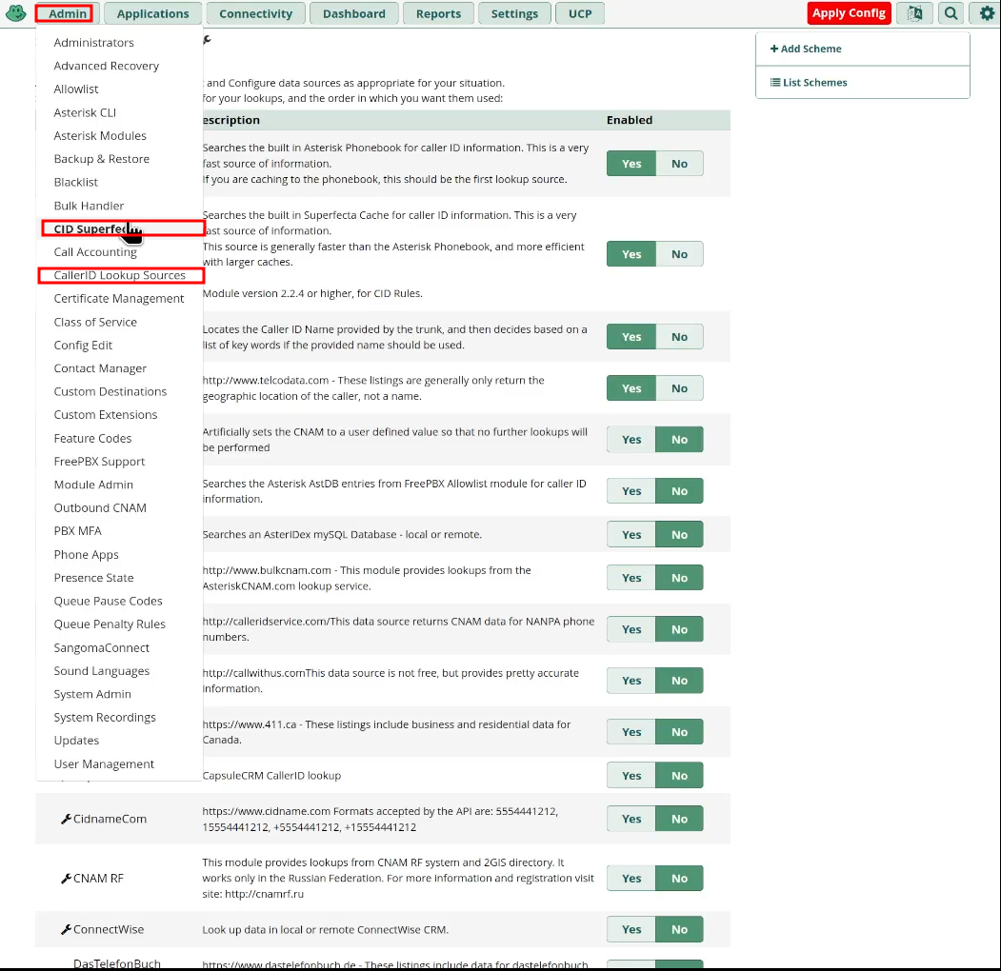This screenshot has height=971, width=1001.
Task: Set 411.ca Canada listings to No
Action: click(x=679, y=732)
